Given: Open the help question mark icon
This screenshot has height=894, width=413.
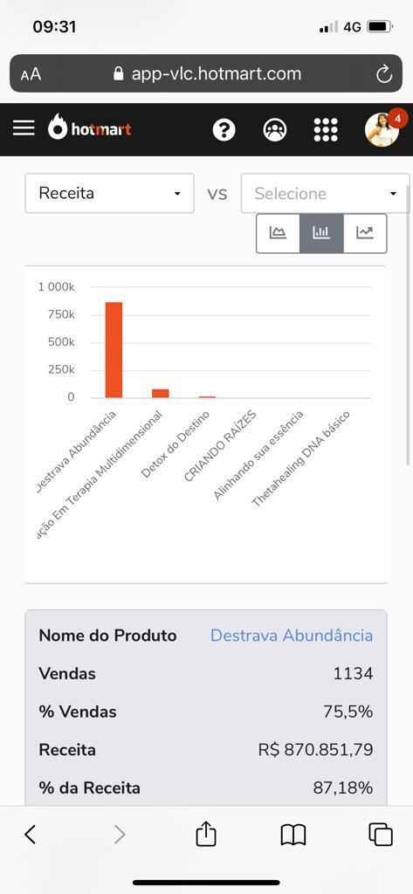Looking at the screenshot, I should pyautogui.click(x=224, y=129).
